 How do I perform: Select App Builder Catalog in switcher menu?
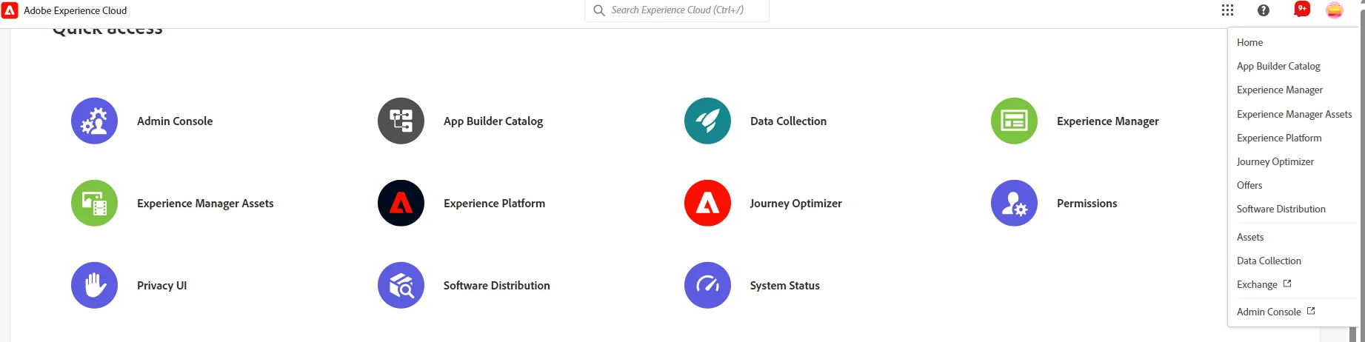[1278, 66]
